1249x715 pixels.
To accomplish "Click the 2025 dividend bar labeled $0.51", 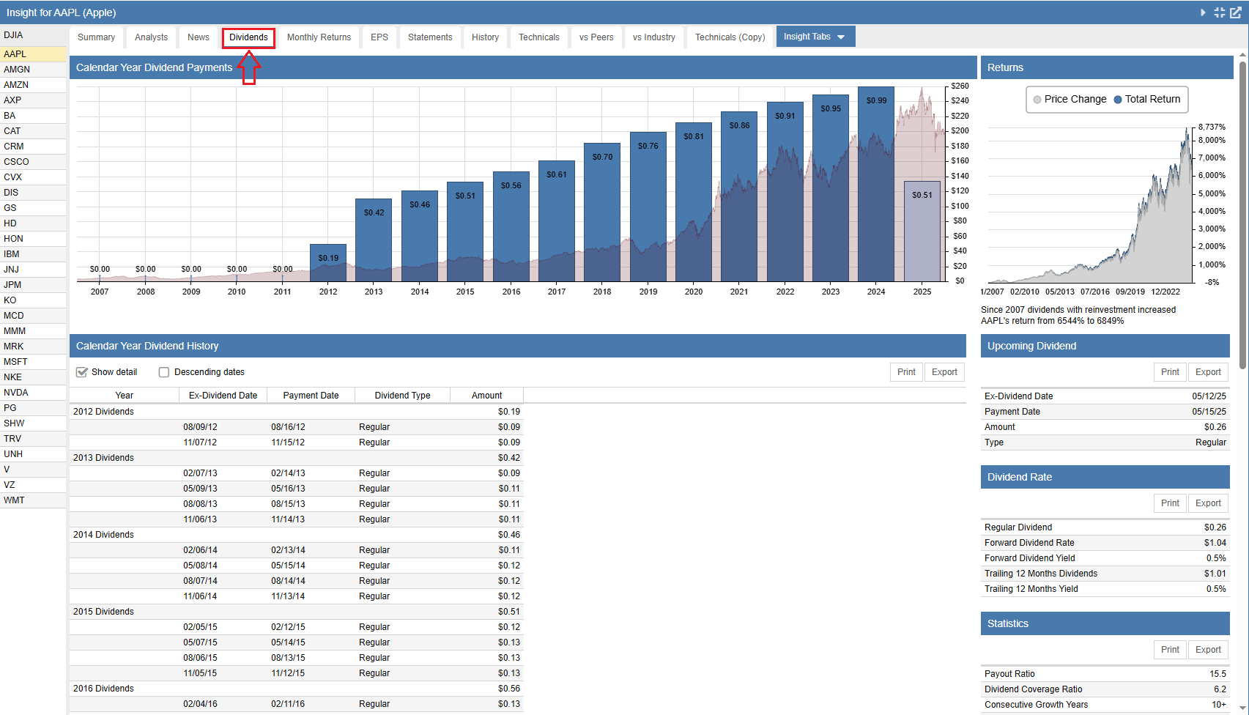I will (922, 231).
